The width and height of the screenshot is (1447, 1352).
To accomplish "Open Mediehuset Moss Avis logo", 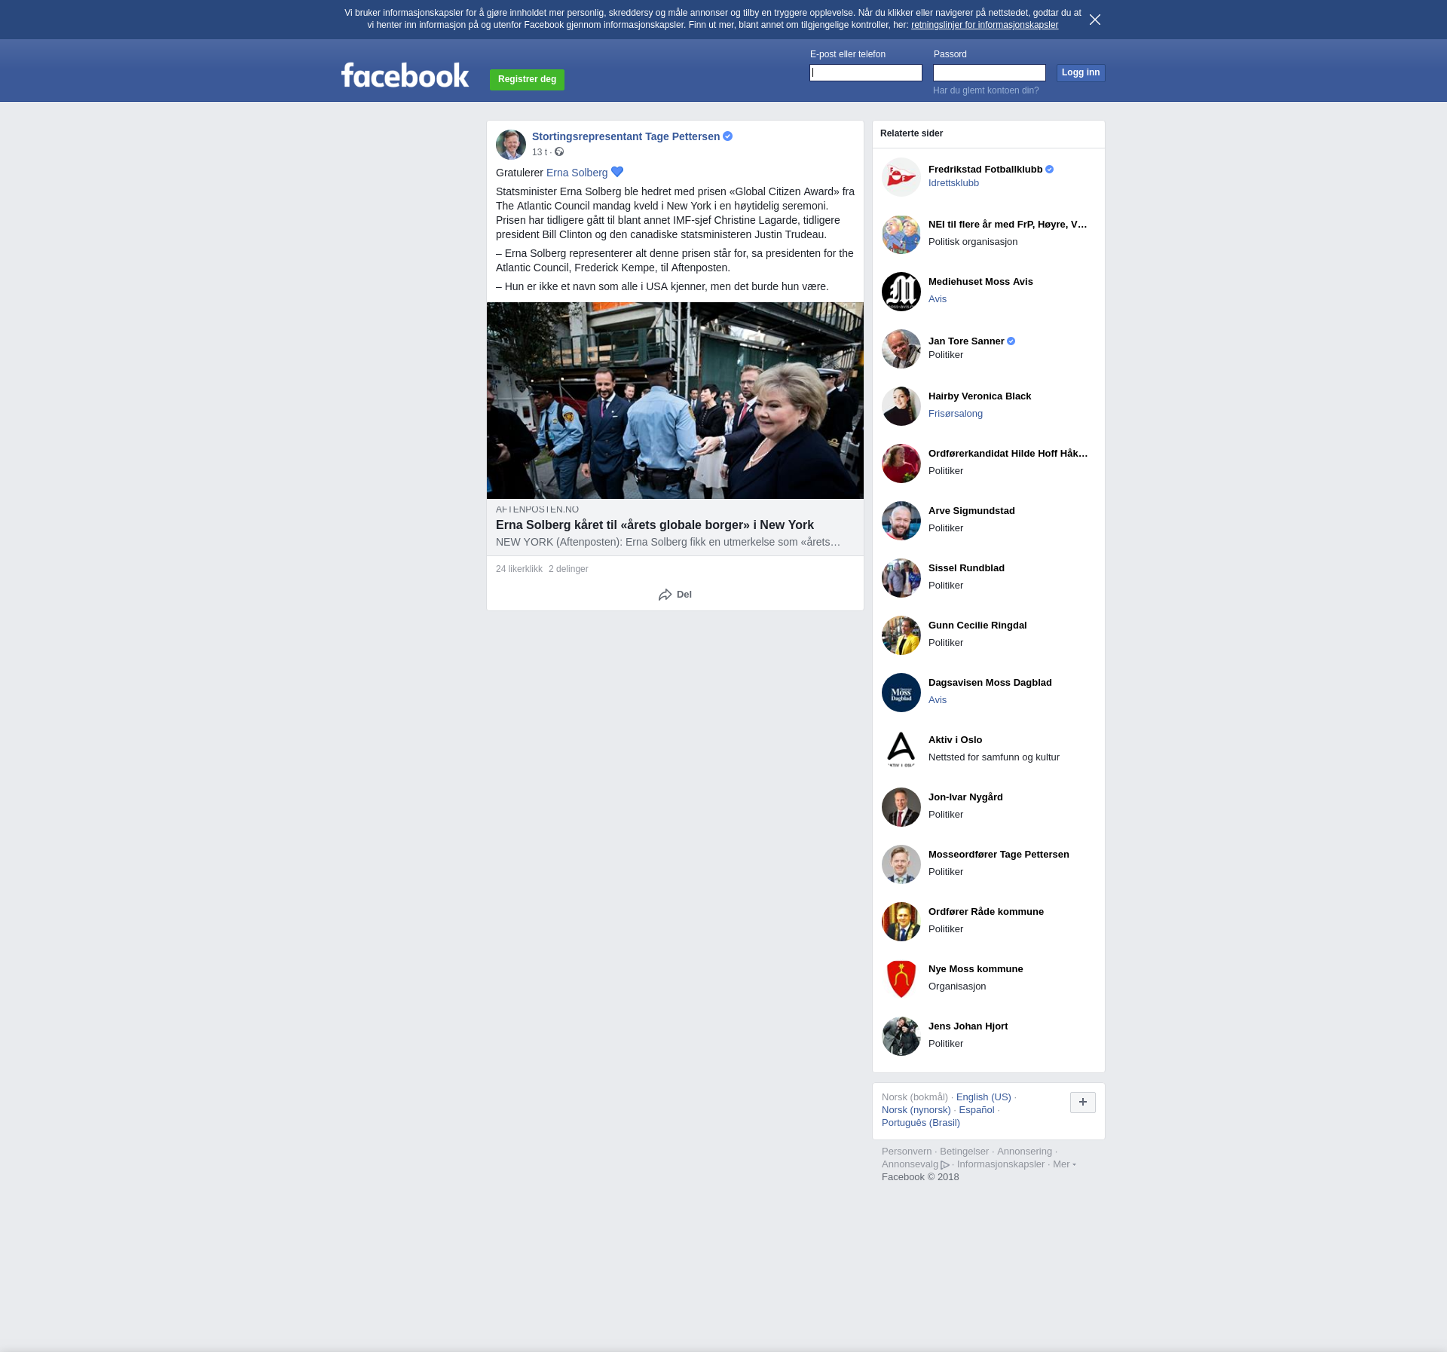I will [901, 291].
